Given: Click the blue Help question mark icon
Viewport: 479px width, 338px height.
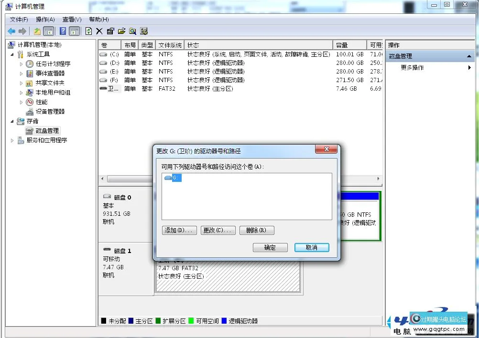Looking at the screenshot, I should [x=63, y=31].
